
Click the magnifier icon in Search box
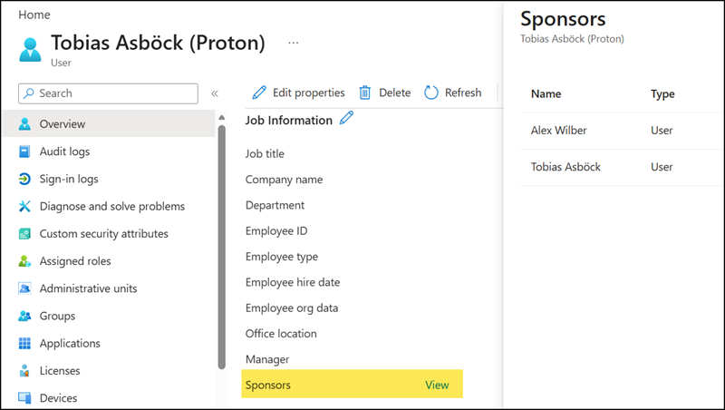click(29, 93)
